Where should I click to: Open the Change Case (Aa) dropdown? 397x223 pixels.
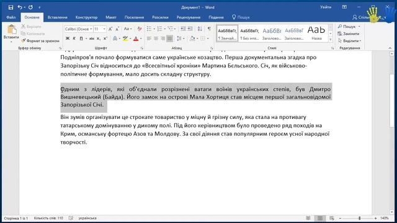pyautogui.click(x=128, y=29)
